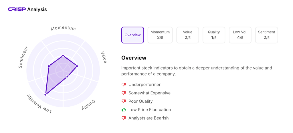This screenshot has height=133, width=293.
Task: Click thumbs-down icon beside Somewhat Expensive
Action: point(124,93)
